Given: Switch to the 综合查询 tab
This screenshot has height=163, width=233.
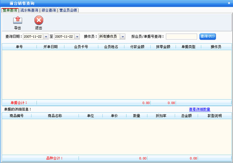Looking at the screenshot, I should (49, 10).
